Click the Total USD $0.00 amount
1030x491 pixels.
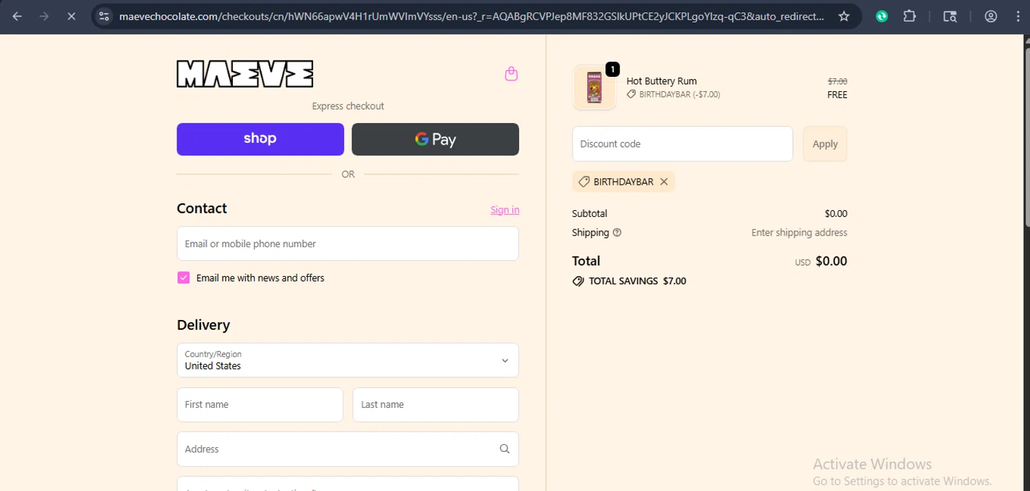(821, 261)
